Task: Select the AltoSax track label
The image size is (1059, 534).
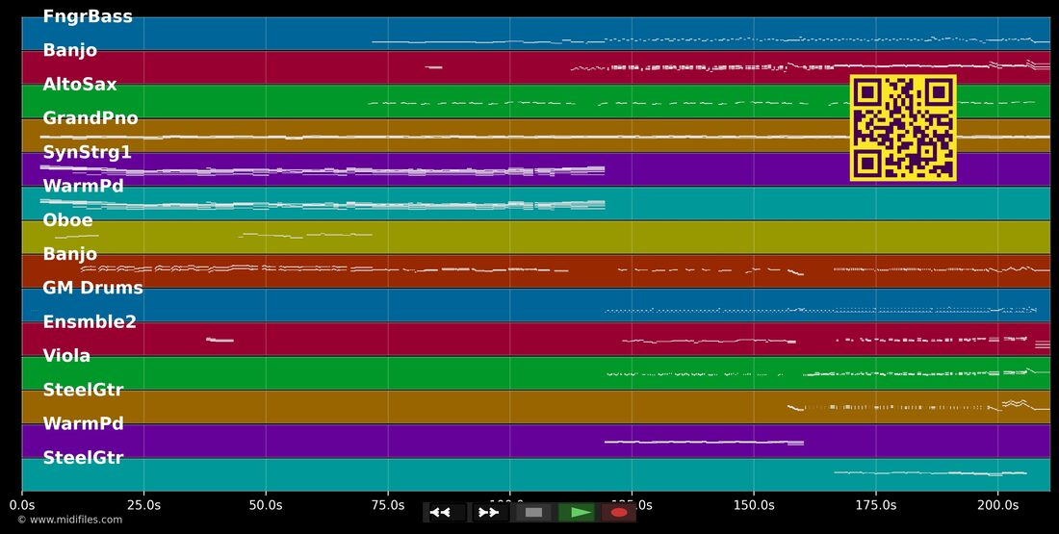Action: tap(80, 85)
